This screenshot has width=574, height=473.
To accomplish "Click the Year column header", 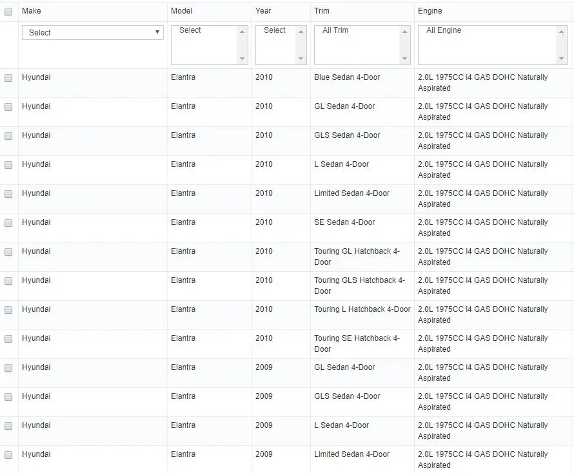I will pos(263,11).
